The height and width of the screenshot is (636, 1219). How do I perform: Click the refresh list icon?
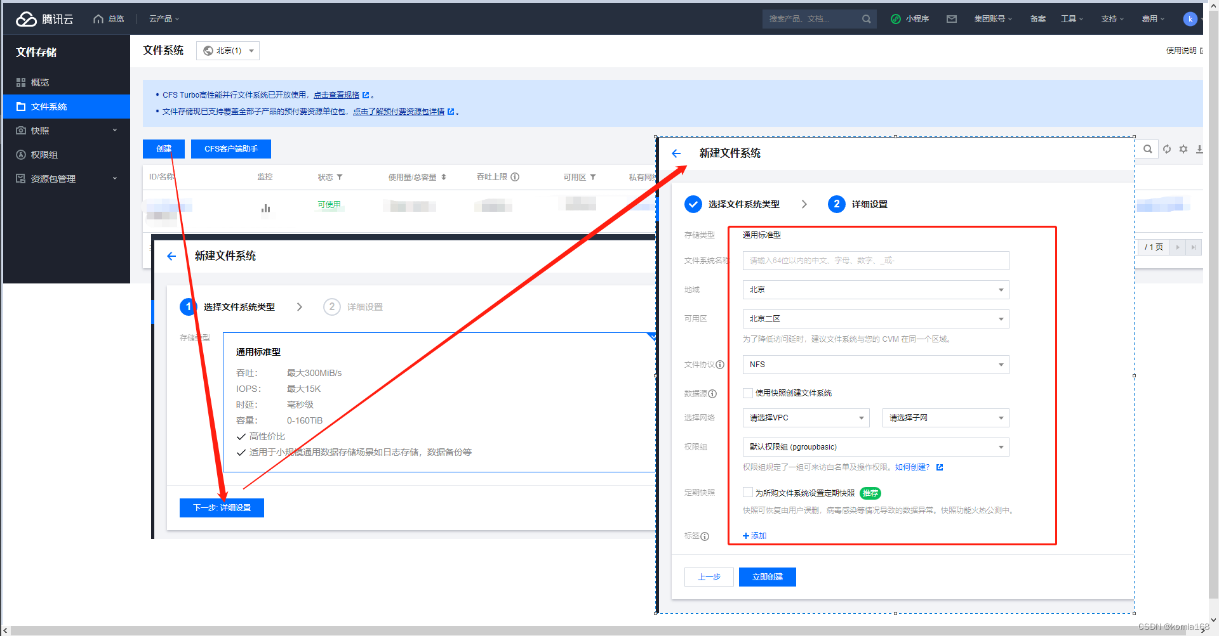[1167, 149]
